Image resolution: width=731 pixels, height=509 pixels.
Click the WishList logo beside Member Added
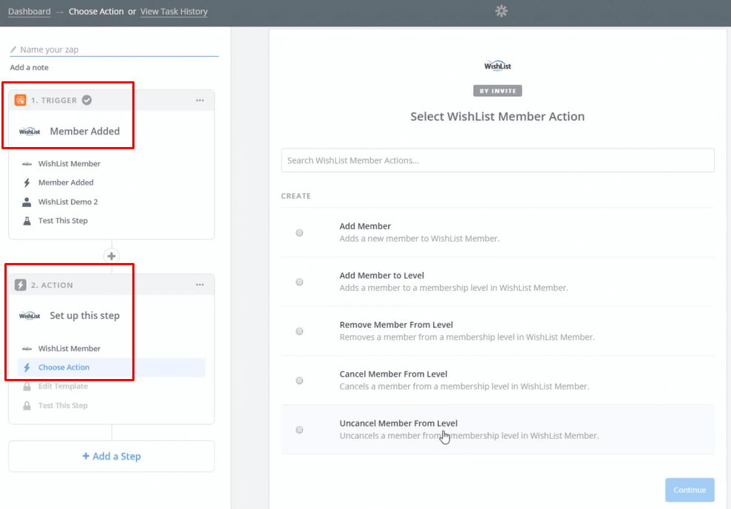(30, 131)
